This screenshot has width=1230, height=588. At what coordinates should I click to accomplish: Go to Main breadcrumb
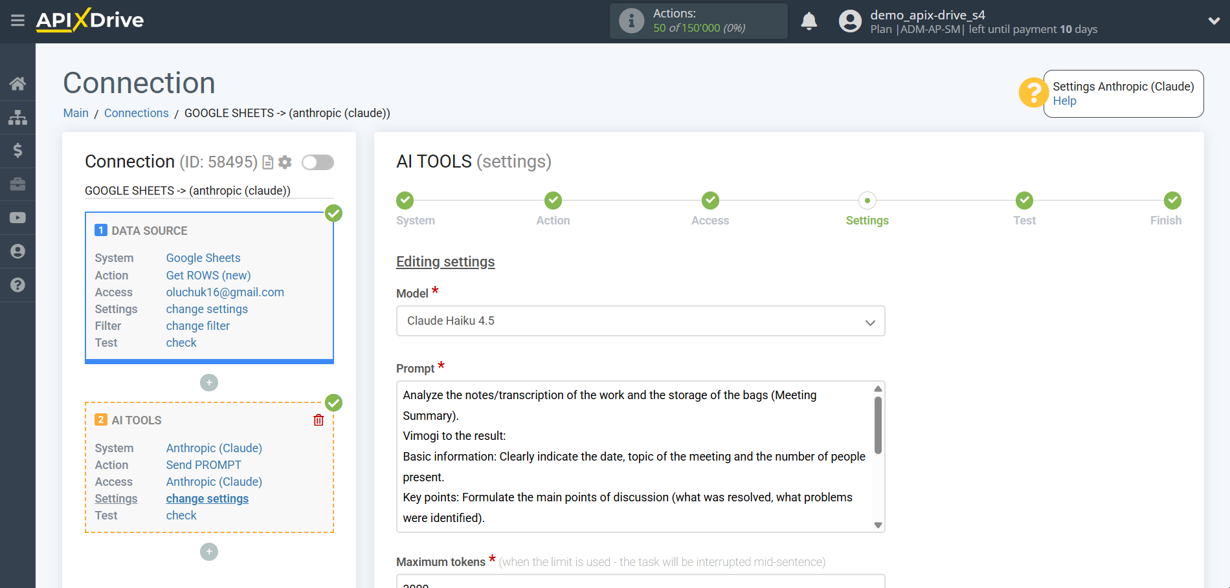click(x=76, y=113)
